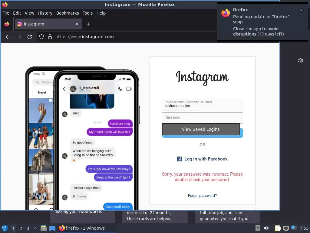Click the show desktop icon on the taskbar
The width and height of the screenshot is (310, 233).
pyautogui.click(x=52, y=228)
